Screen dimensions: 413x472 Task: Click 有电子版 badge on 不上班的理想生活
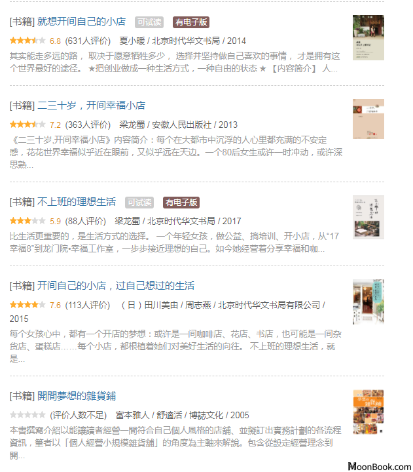(181, 203)
